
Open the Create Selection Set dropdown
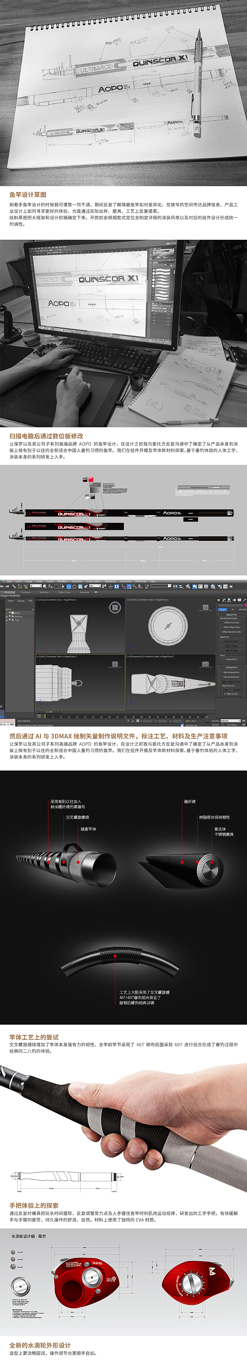pyautogui.click(x=161, y=586)
